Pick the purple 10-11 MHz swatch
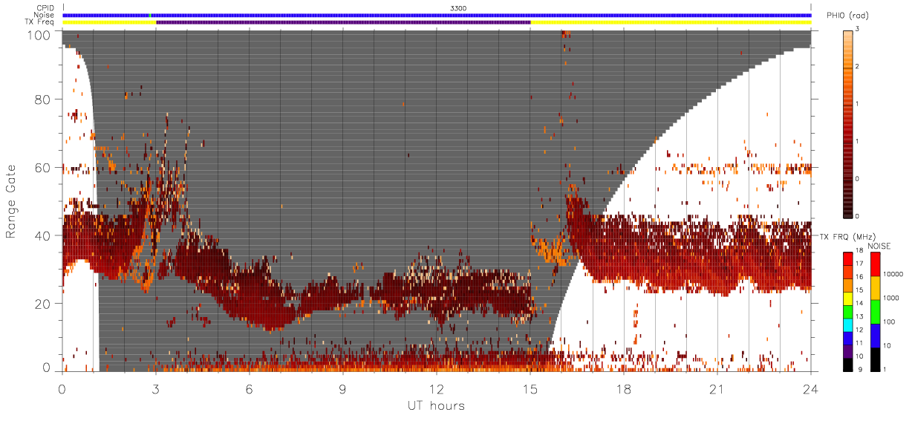The width and height of the screenshot is (912, 421). [x=848, y=351]
